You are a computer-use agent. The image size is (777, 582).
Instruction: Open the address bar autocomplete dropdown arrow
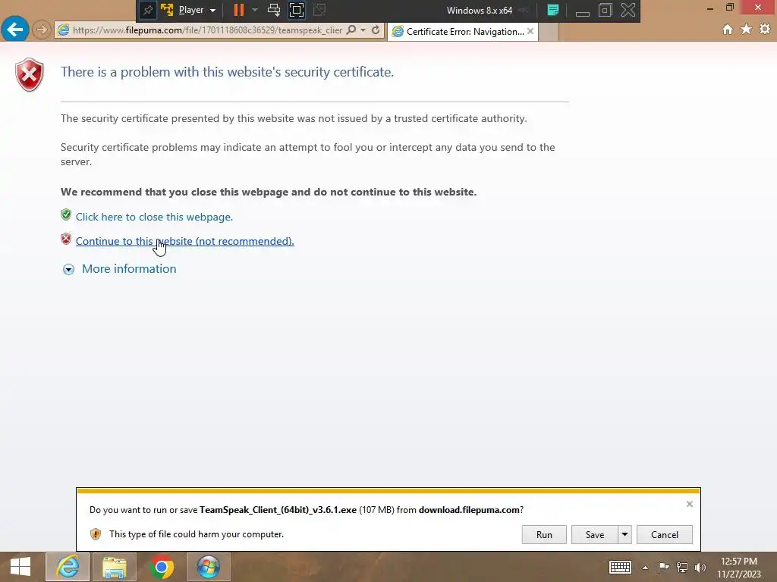point(363,30)
